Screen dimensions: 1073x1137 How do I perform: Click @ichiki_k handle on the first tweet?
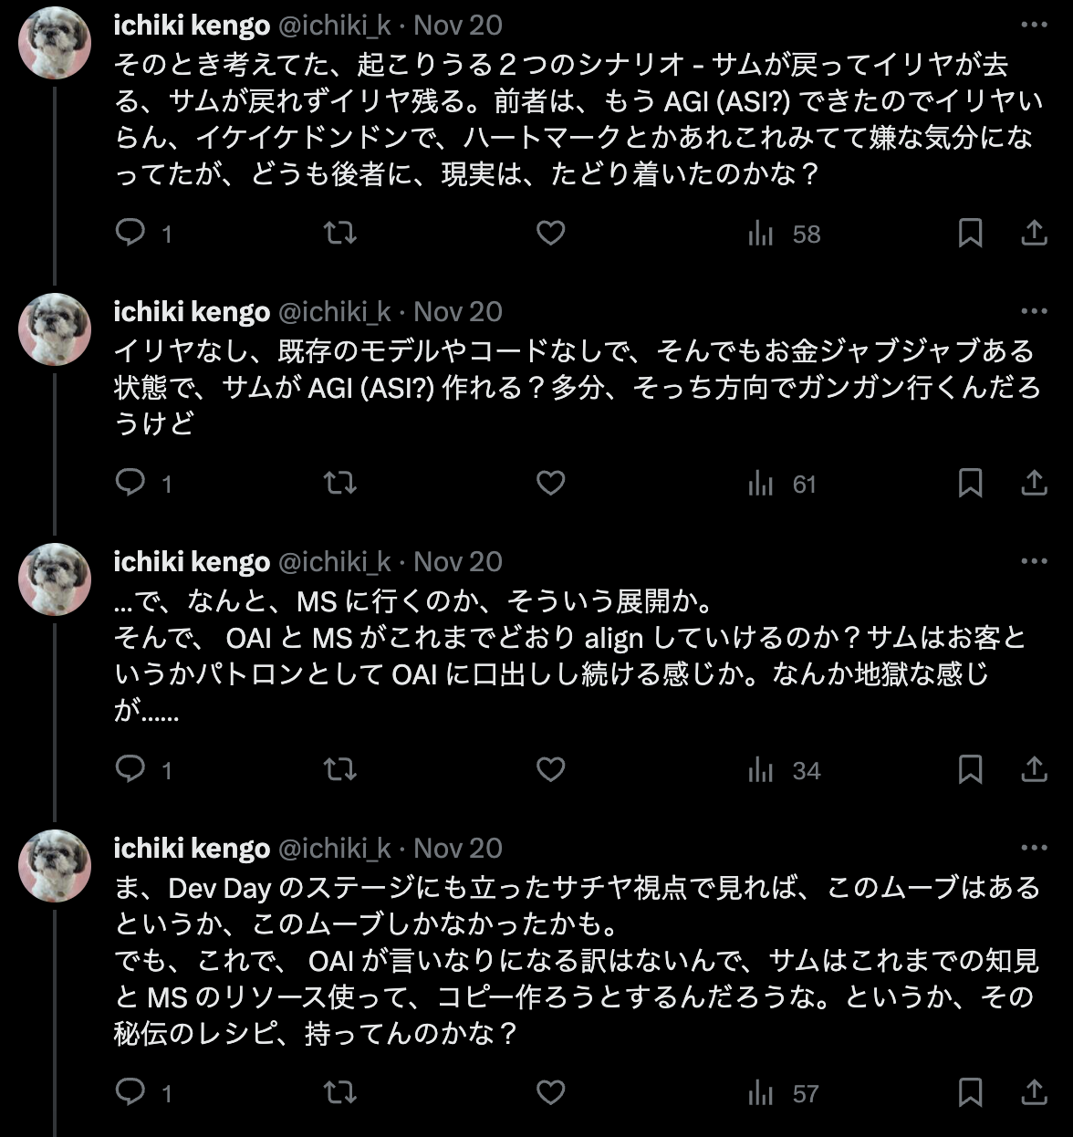pyautogui.click(x=334, y=26)
